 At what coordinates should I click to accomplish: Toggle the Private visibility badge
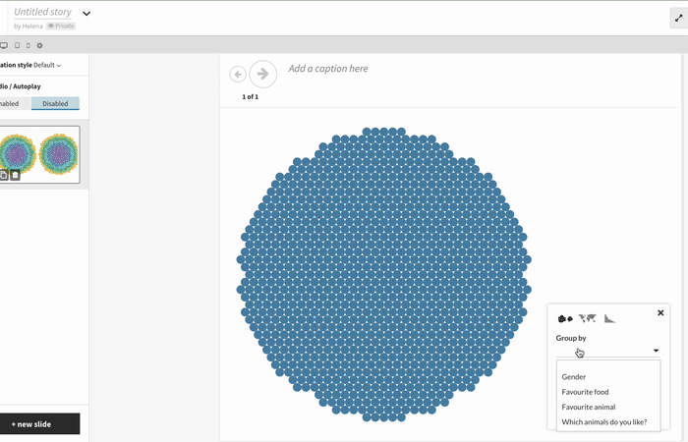pyautogui.click(x=61, y=26)
